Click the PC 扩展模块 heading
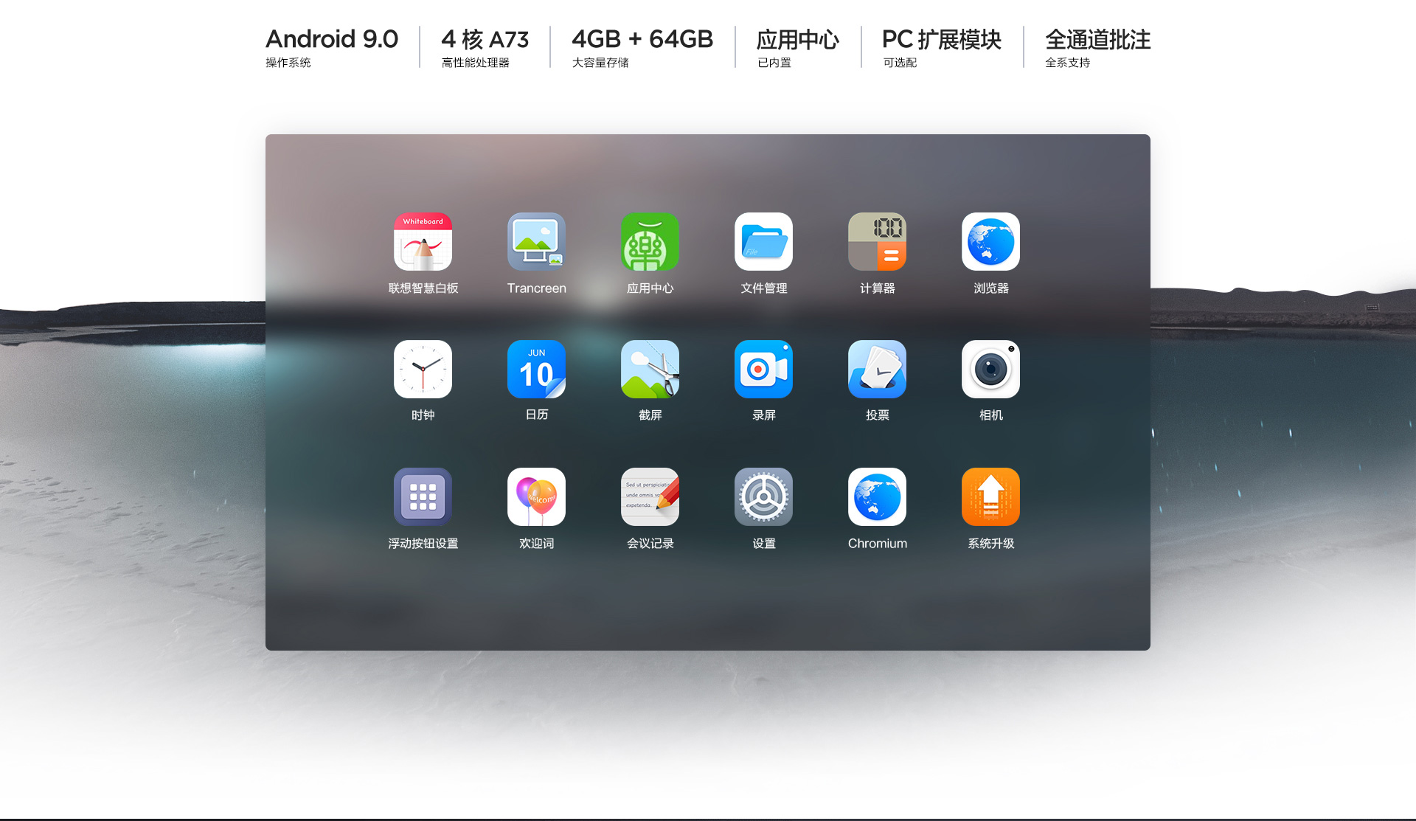 [x=942, y=39]
